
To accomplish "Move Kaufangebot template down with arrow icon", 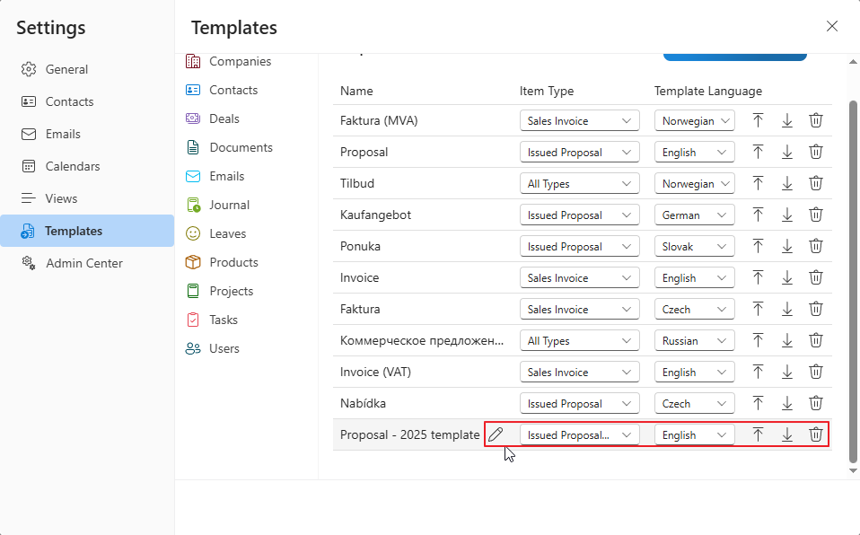I will click(786, 215).
